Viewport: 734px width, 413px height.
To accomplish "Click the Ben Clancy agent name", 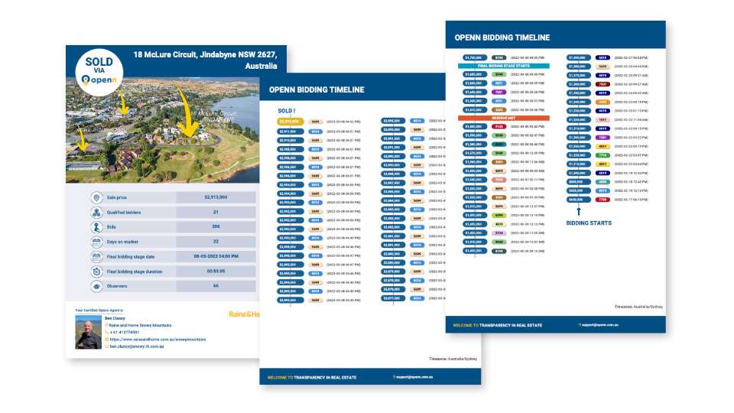I will (x=115, y=318).
